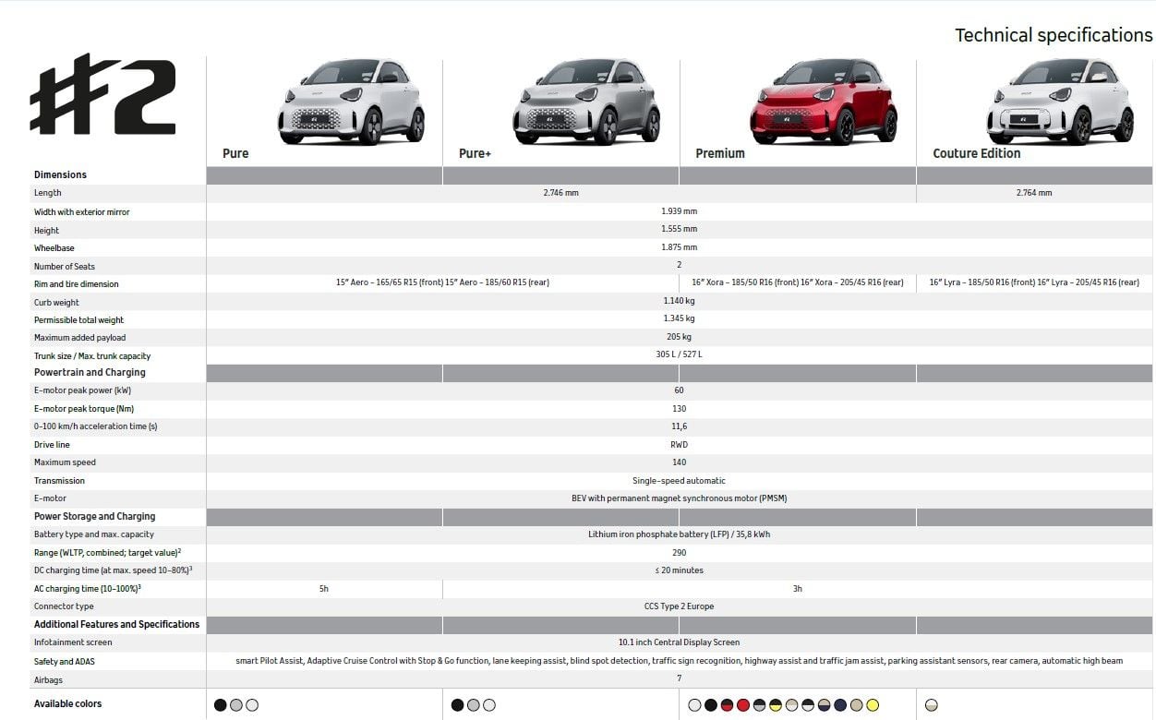
Task: Click the Lithium iron phosphate battery value
Action: [x=680, y=534]
